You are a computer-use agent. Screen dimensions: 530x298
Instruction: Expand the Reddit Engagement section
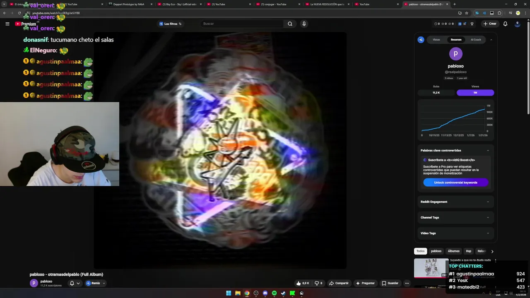point(455,202)
